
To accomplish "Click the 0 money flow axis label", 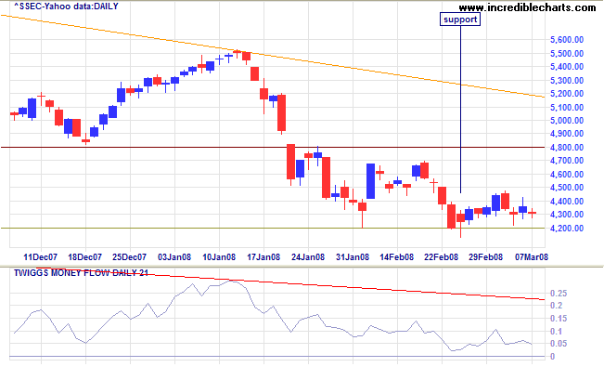I will [x=552, y=356].
